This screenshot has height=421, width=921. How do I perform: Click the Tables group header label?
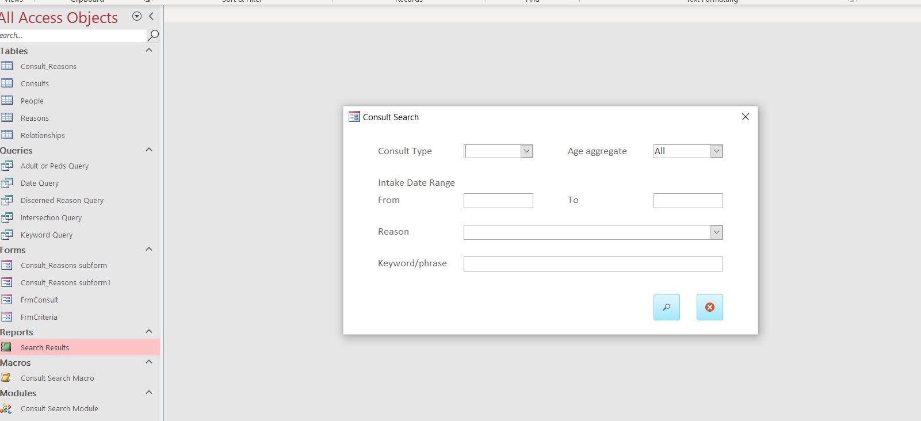(x=14, y=51)
